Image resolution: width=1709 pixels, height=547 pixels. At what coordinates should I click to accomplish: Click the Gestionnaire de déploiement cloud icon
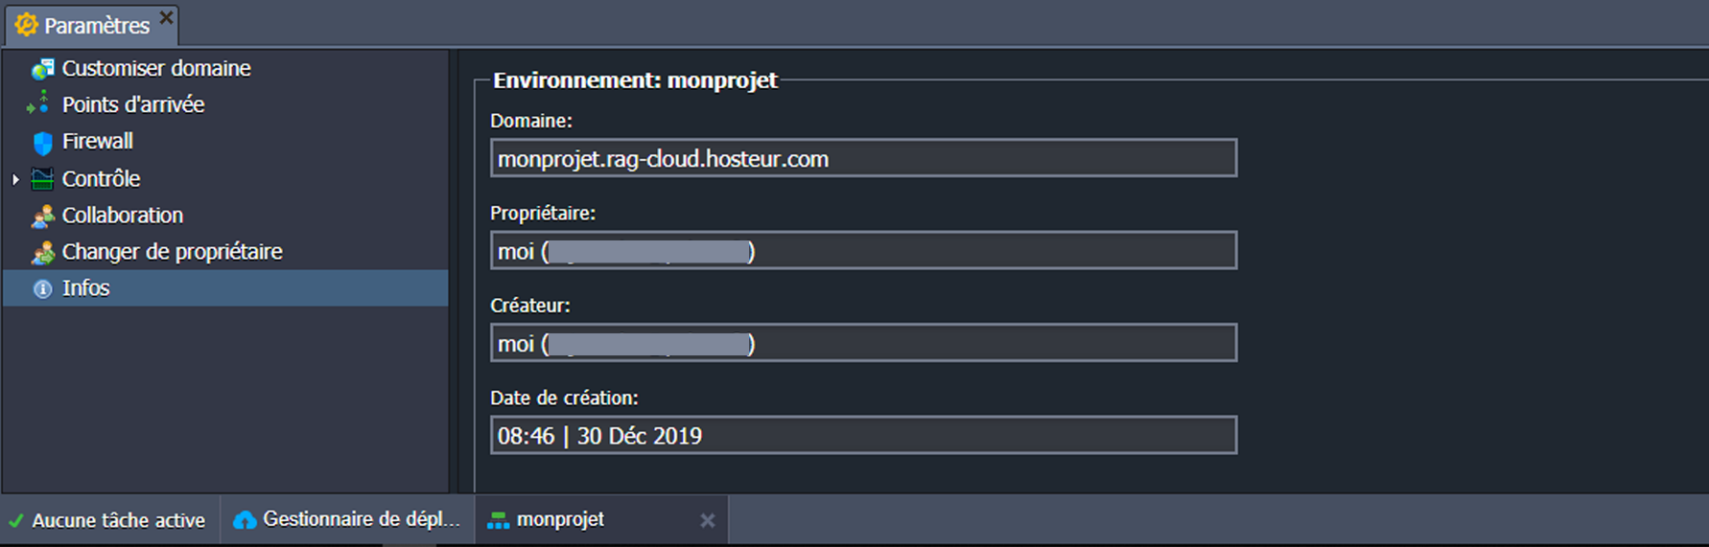245,519
